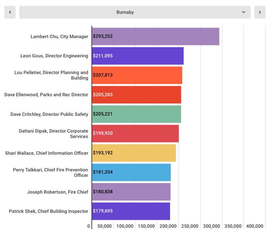This screenshot has height=235, width=275.
Task: Click the previous city arrow button
Action: [10, 12]
